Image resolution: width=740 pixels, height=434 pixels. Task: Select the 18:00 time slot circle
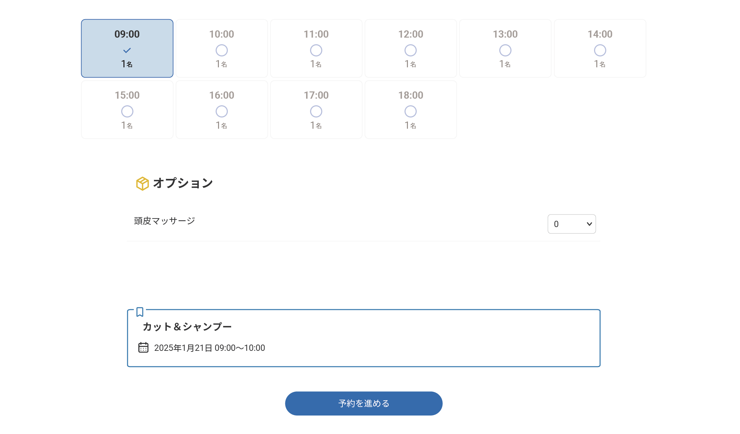click(x=410, y=112)
